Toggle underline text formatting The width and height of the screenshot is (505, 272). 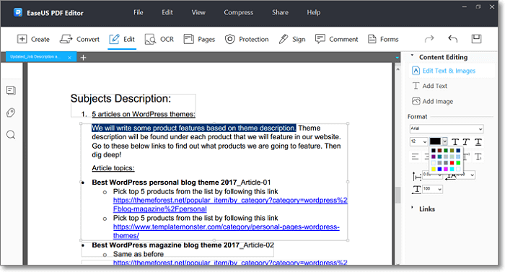pyautogui.click(x=478, y=142)
